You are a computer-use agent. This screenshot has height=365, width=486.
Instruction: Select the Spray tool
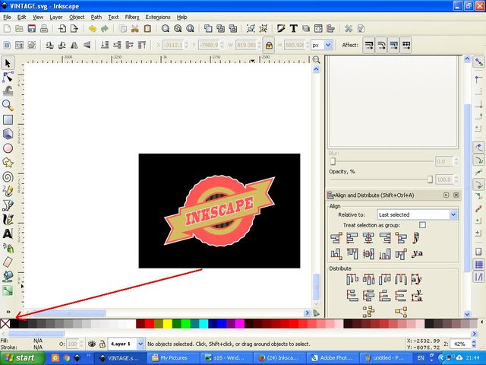pyautogui.click(x=8, y=248)
